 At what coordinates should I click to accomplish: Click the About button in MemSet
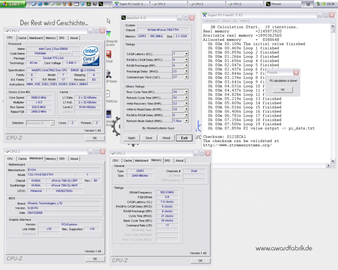click(x=166, y=138)
